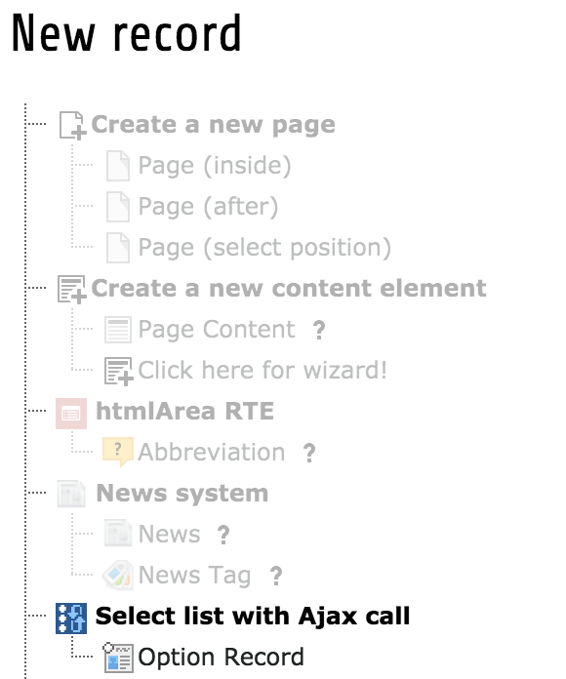Click the Page (select position) document icon
Image resolution: width=566 pixels, height=679 pixels.
[118, 248]
